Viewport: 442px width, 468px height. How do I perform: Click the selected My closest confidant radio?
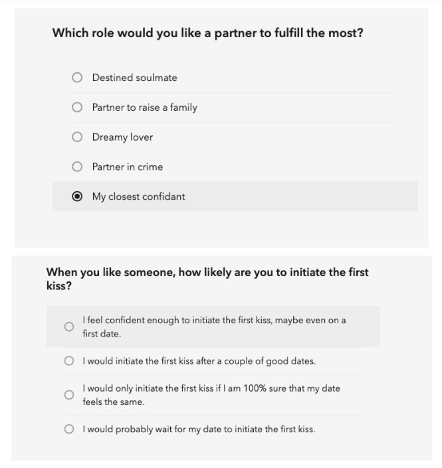pyautogui.click(x=77, y=196)
